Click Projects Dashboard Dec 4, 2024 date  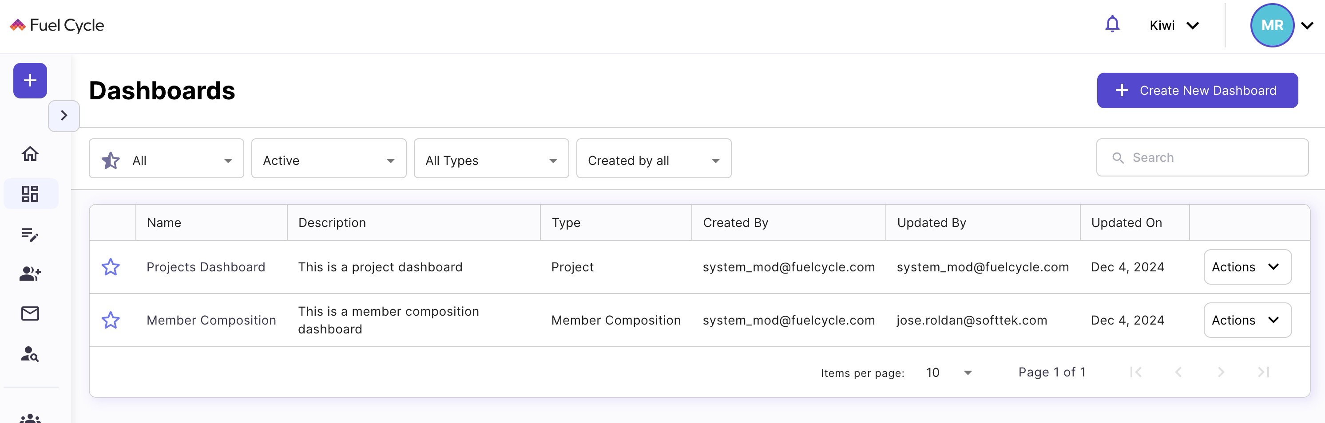[1127, 267]
